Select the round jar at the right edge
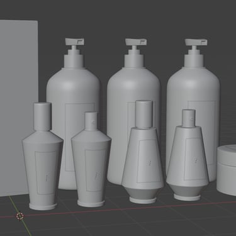This screenshot has width=236, height=236. 227,170
